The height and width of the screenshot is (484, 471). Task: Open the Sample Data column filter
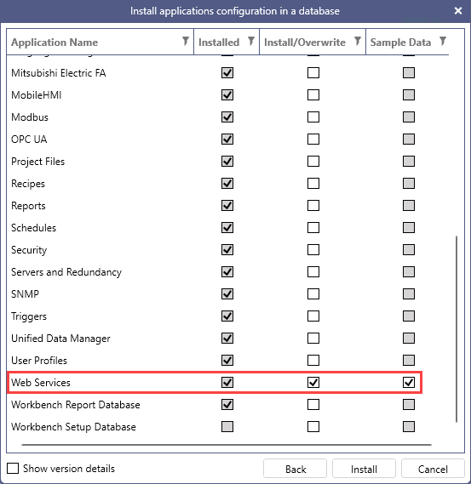click(443, 41)
